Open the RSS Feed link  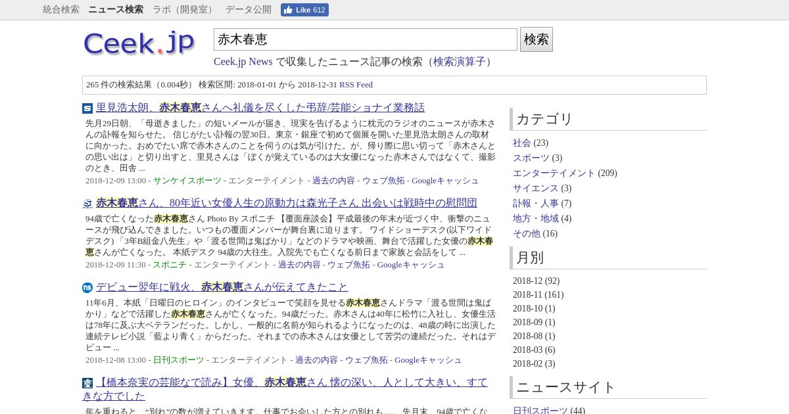coord(356,85)
